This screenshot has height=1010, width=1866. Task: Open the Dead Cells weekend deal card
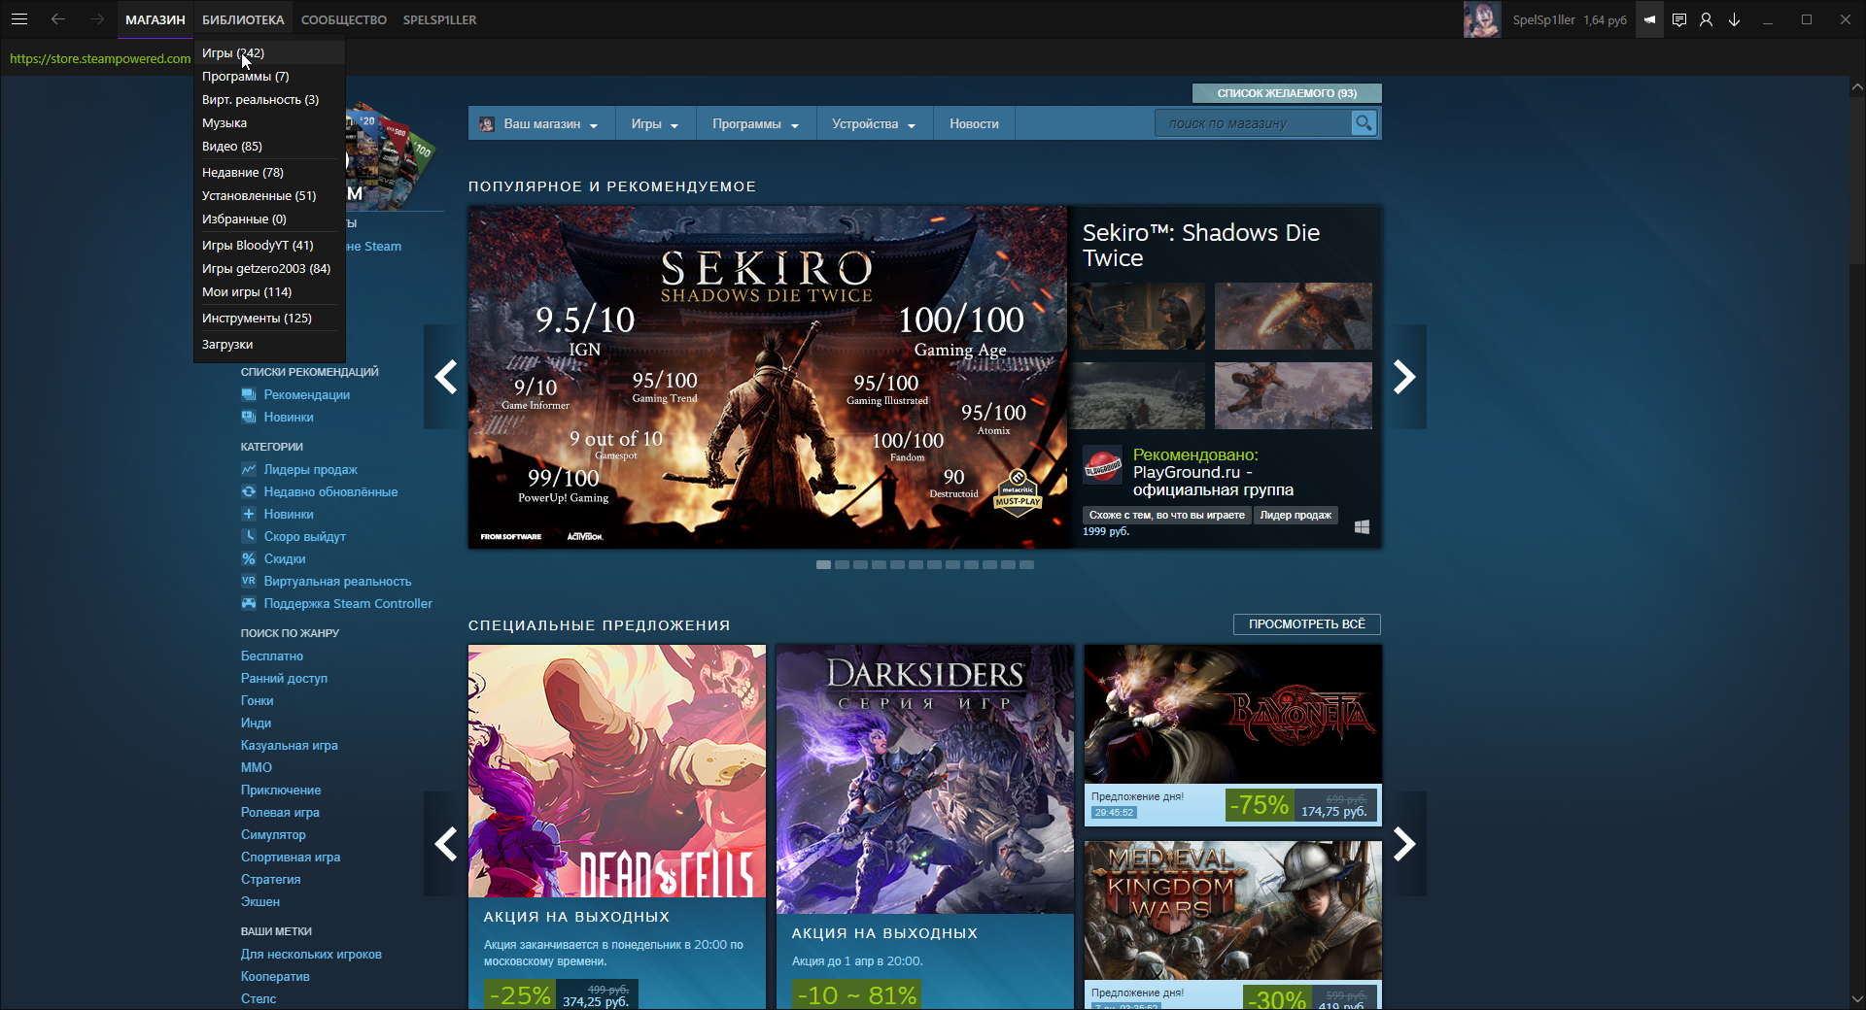[x=617, y=827]
